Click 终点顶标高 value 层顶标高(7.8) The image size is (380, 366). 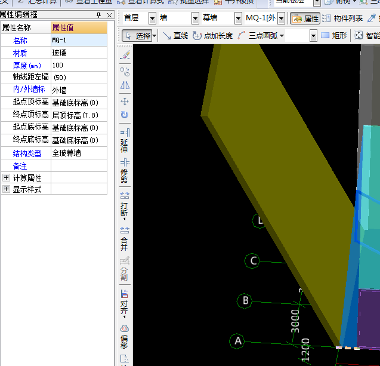point(79,115)
